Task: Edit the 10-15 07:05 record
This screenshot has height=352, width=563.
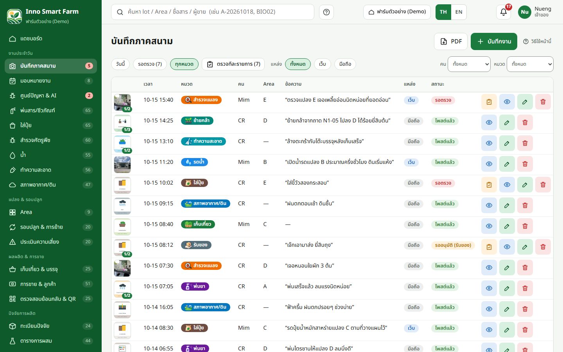Action: [507, 289]
